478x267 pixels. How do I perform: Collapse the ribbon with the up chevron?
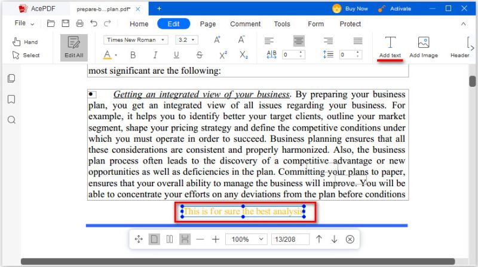[x=464, y=24]
